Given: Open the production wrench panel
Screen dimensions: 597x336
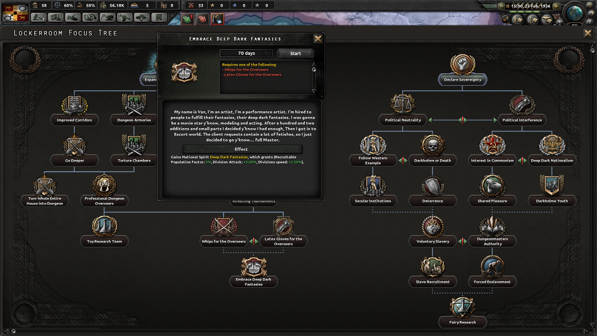Looking at the screenshot, I should point(124,18).
